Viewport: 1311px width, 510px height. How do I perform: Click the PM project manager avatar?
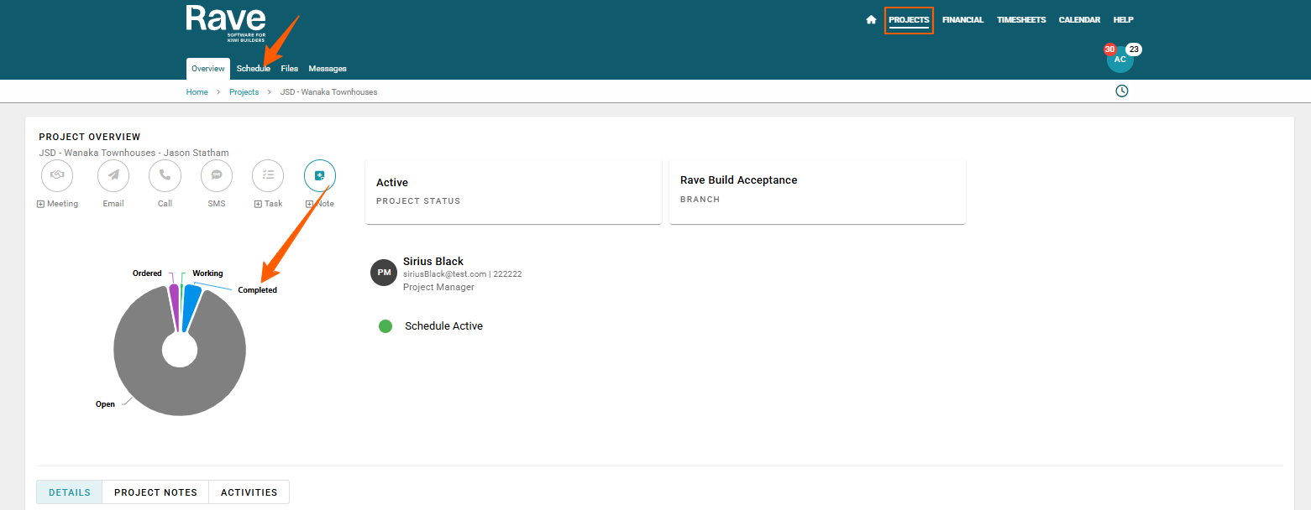tap(384, 273)
